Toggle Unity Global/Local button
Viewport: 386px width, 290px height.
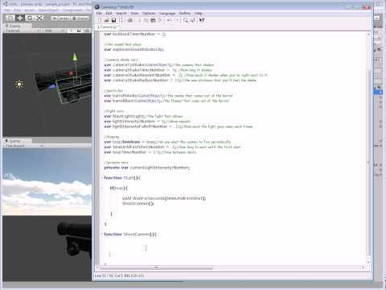tap(80, 19)
